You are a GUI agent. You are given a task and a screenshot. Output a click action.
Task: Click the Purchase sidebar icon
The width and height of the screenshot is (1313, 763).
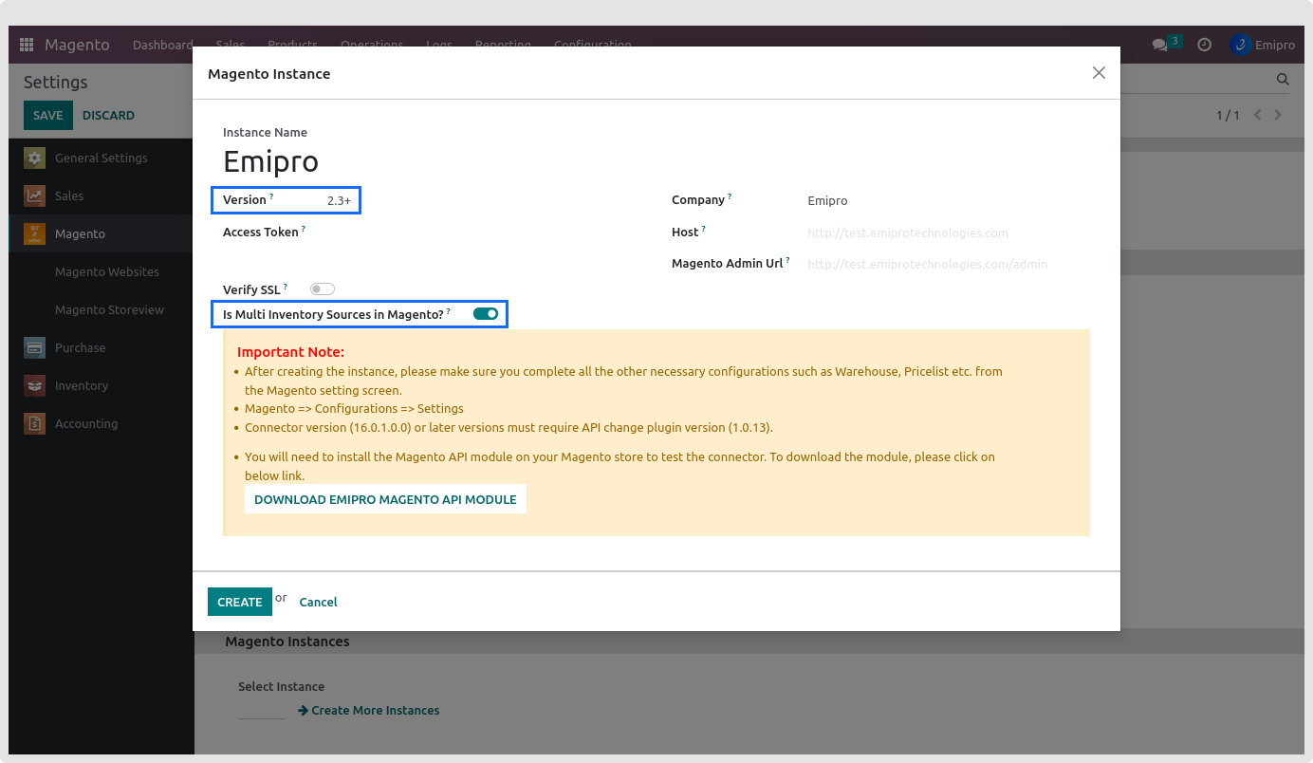pyautogui.click(x=35, y=348)
